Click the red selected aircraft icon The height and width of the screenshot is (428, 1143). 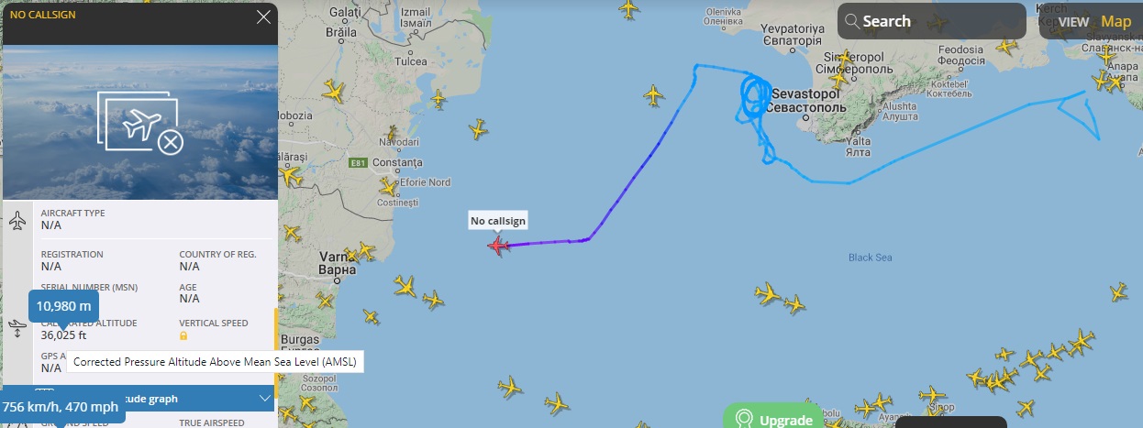[x=499, y=246]
